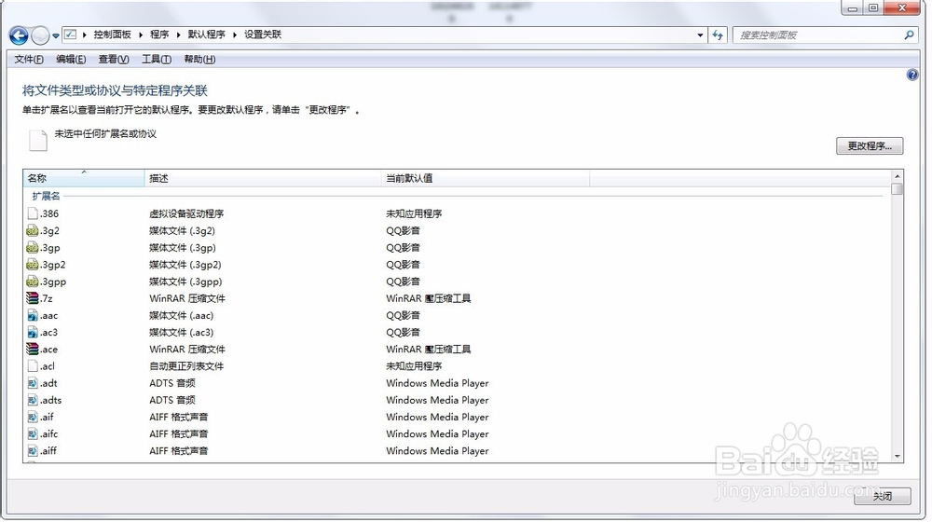
Task: Open the 查看(V) menu
Action: 114,59
